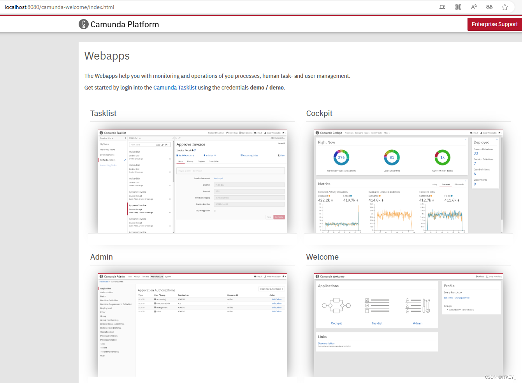Open the Cockpit screenshot thumbnail
The height and width of the screenshot is (383, 522).
[x=408, y=181]
